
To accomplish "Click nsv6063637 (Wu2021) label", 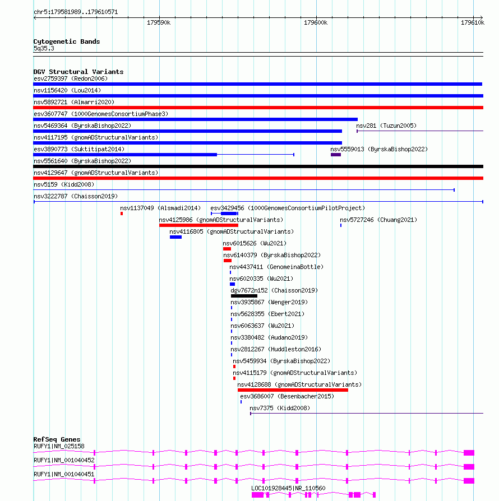I will [262, 326].
